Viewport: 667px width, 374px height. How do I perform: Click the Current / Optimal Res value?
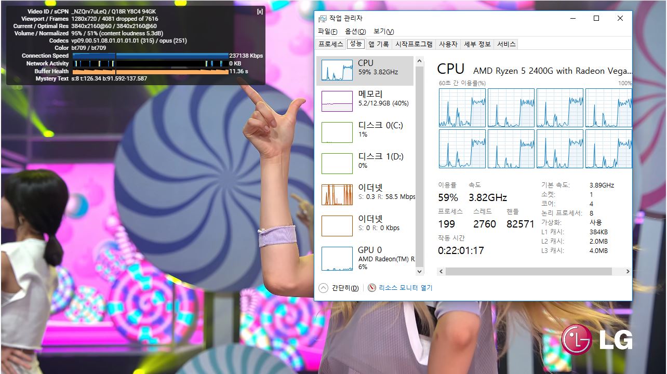[x=114, y=26]
